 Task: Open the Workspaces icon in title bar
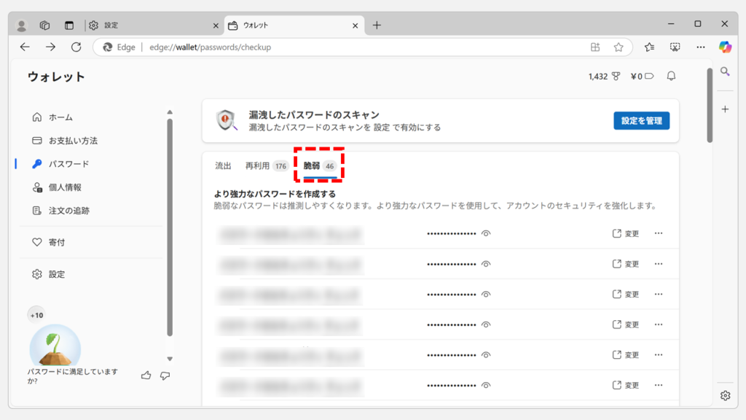[x=44, y=26]
